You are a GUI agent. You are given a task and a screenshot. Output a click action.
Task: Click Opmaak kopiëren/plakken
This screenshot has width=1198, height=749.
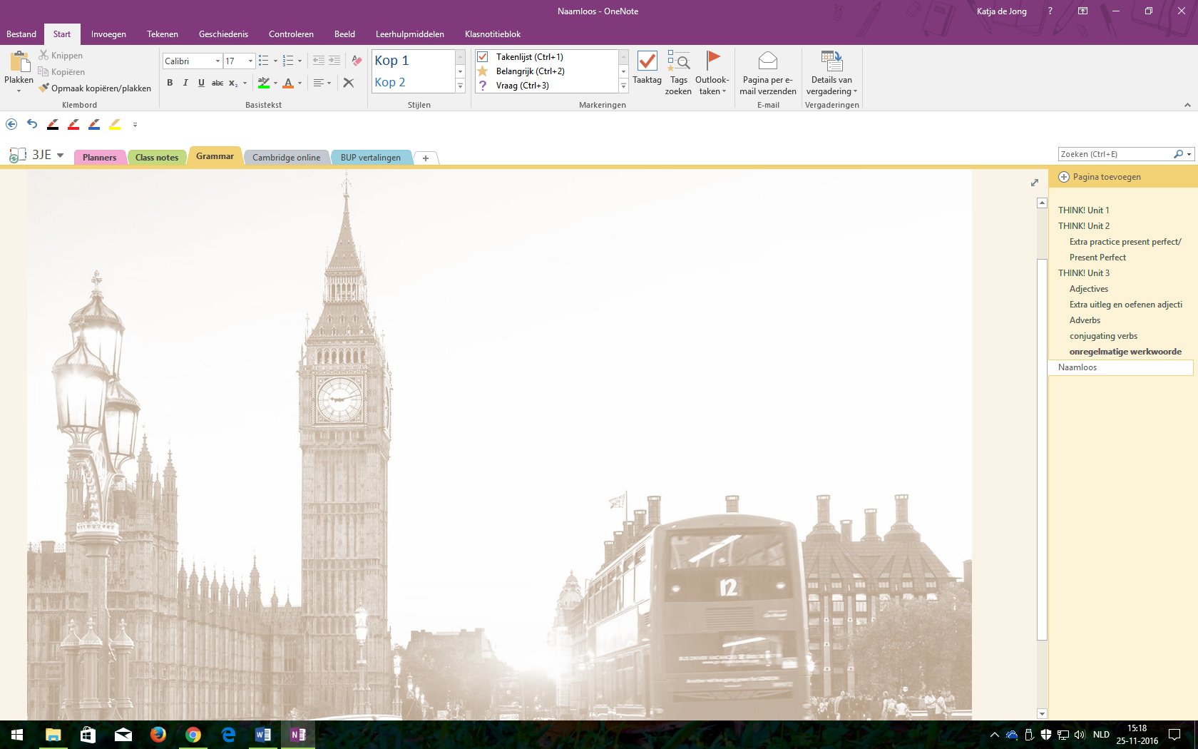click(x=95, y=88)
